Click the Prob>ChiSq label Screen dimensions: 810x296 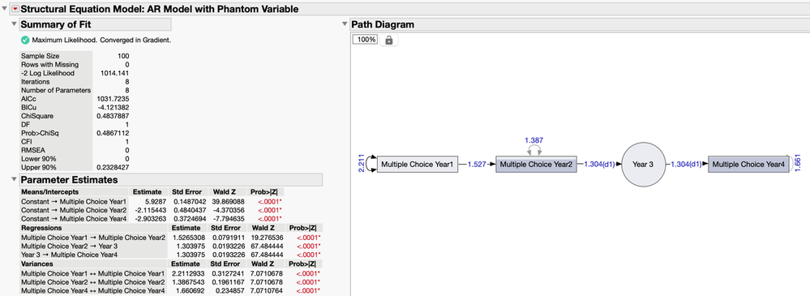coord(40,133)
